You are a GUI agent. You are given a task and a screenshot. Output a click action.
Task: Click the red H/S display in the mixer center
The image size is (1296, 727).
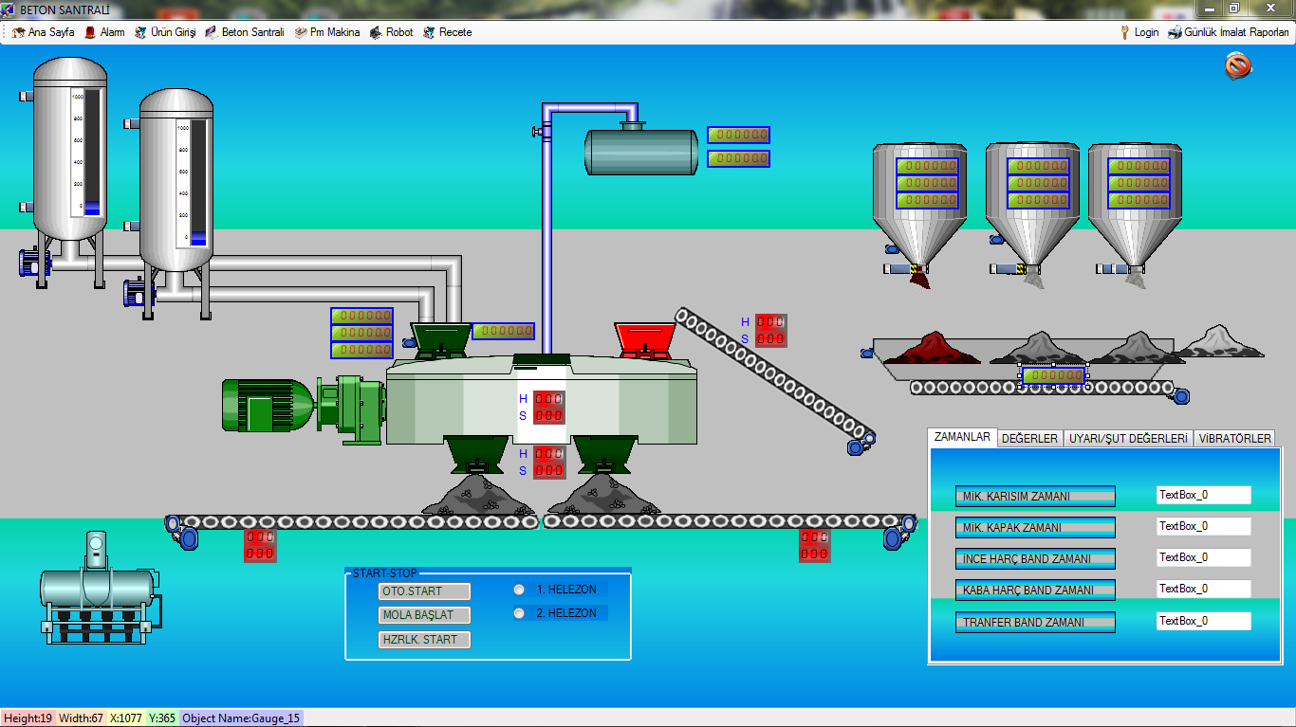coord(548,408)
